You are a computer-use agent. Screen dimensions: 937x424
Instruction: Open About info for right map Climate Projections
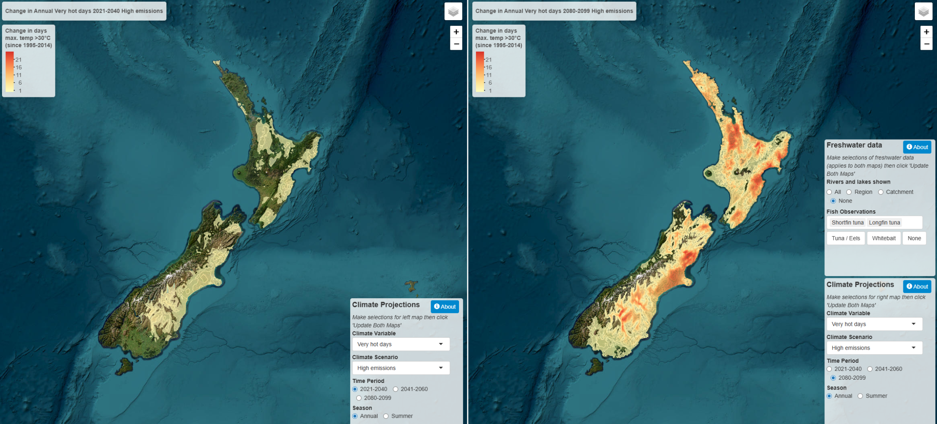pos(917,286)
